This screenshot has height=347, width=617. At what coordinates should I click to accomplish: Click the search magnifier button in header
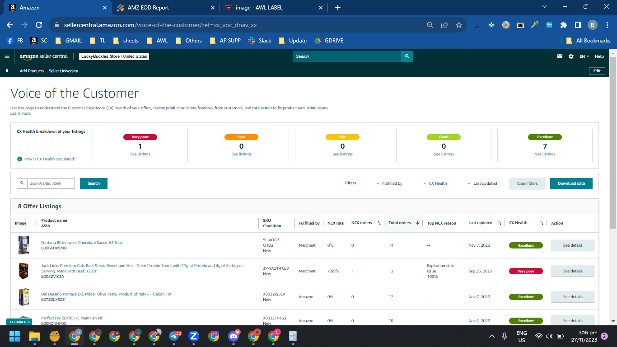click(407, 56)
